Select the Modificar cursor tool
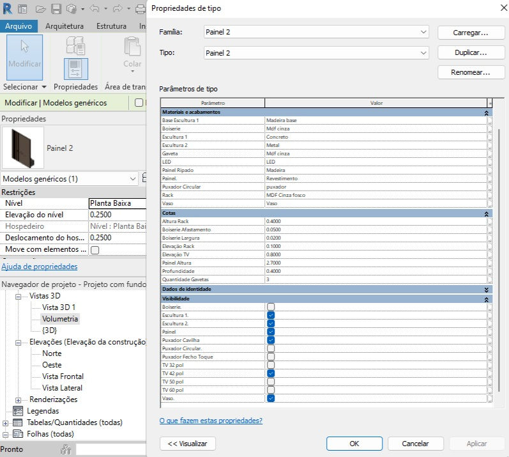The width and height of the screenshot is (509, 457). point(25,57)
